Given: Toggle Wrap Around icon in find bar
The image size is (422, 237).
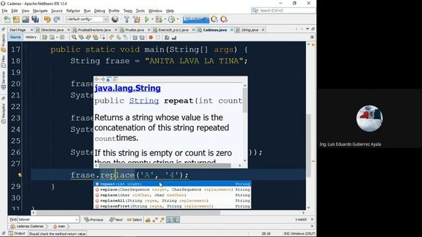Looking at the screenshot, I should [x=177, y=219].
